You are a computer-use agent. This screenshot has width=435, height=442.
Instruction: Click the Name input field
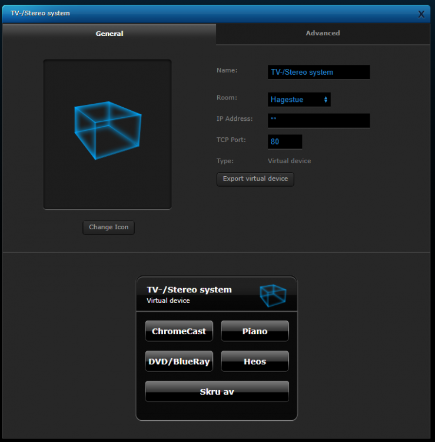(318, 72)
